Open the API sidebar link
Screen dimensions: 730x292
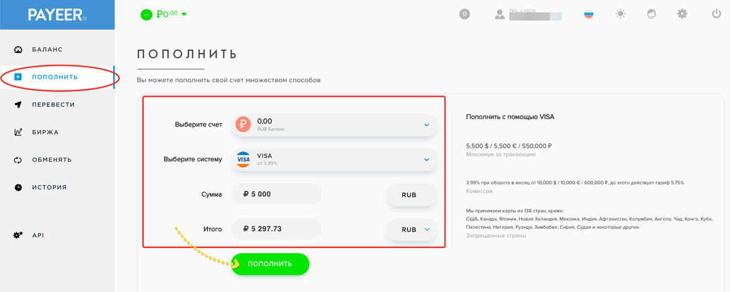click(x=38, y=235)
